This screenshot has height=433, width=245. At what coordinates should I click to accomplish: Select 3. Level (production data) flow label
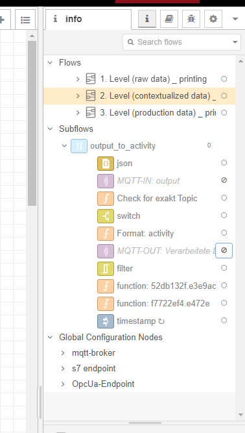(158, 113)
